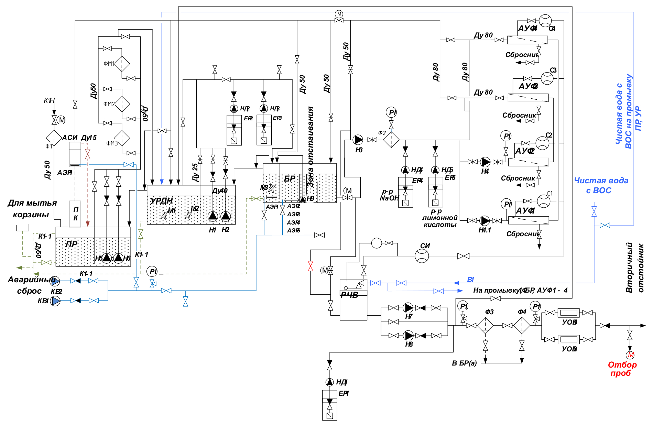Click the ПК box above ПР tank

(75, 214)
